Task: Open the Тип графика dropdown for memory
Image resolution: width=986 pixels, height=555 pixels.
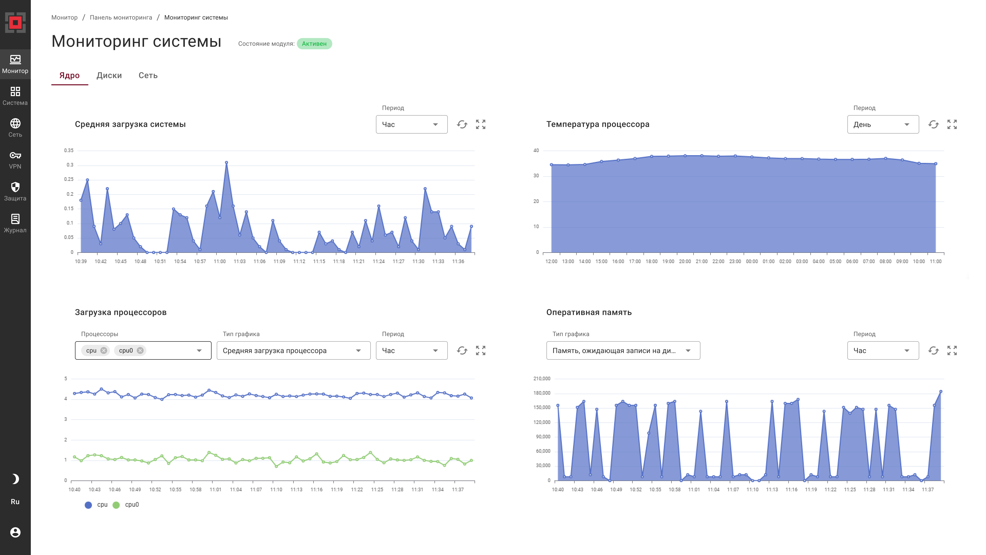Action: (x=623, y=350)
